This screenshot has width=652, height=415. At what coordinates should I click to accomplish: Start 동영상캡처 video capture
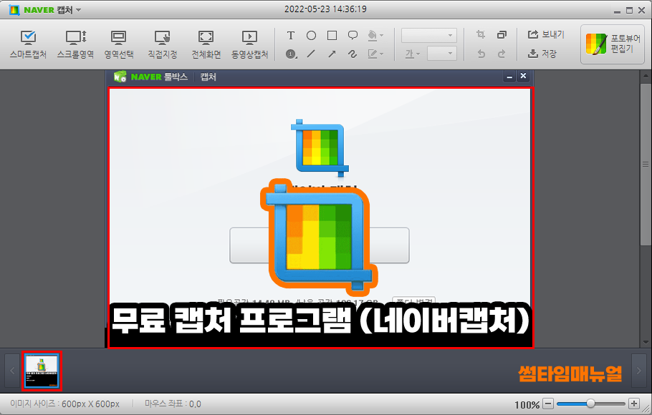click(x=249, y=44)
